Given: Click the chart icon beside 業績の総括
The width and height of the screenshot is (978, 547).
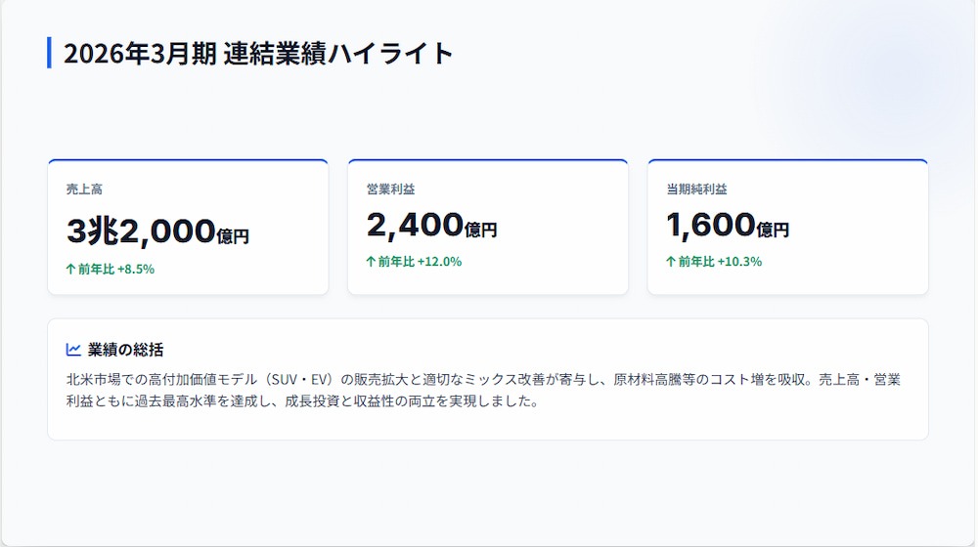Looking at the screenshot, I should point(73,350).
